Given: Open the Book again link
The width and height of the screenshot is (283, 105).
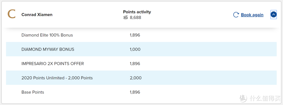Looking at the screenshot, I should 252,15.
